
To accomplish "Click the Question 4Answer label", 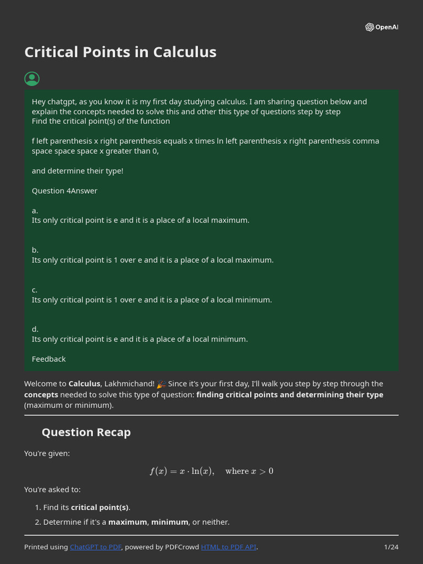I will tap(64, 191).
